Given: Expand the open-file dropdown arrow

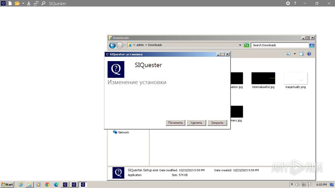Looking at the screenshot, I should 23,3.
